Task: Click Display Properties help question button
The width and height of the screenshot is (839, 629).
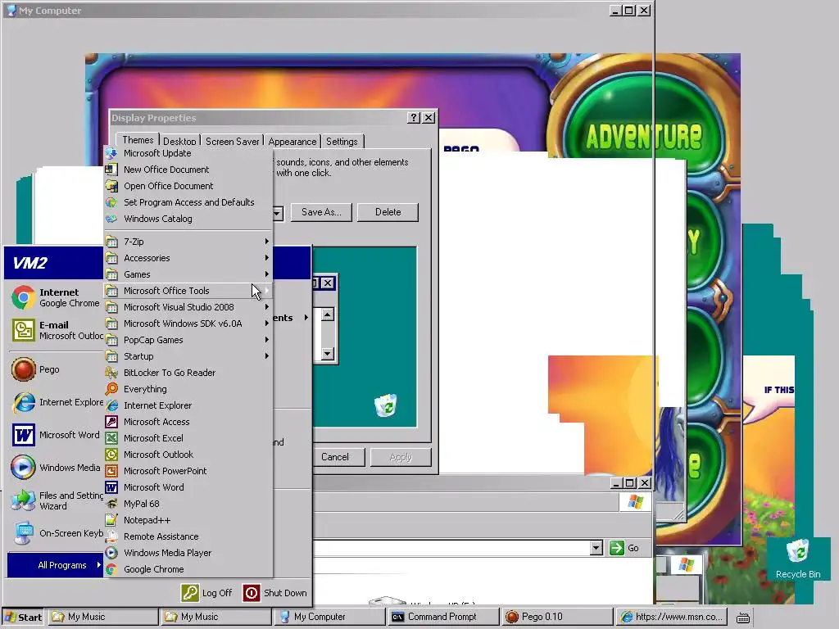Action: pyautogui.click(x=414, y=118)
